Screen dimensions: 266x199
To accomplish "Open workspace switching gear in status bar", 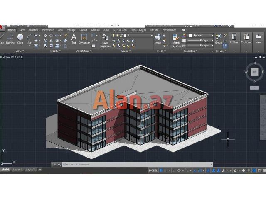I will click(235, 170).
